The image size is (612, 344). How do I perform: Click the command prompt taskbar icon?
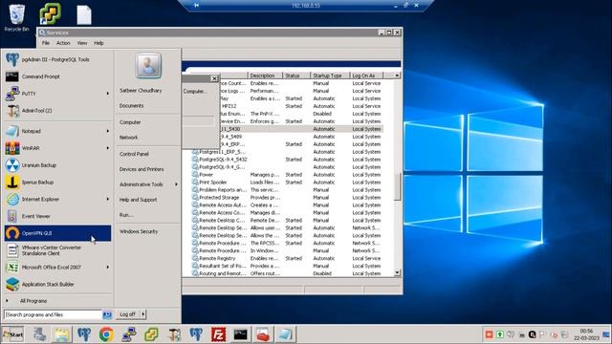[240, 334]
